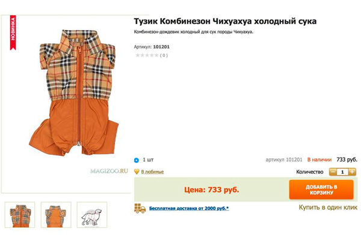Viewport: 361px width, 244px height.
Task: Click the quantity input field
Action: (342, 171)
